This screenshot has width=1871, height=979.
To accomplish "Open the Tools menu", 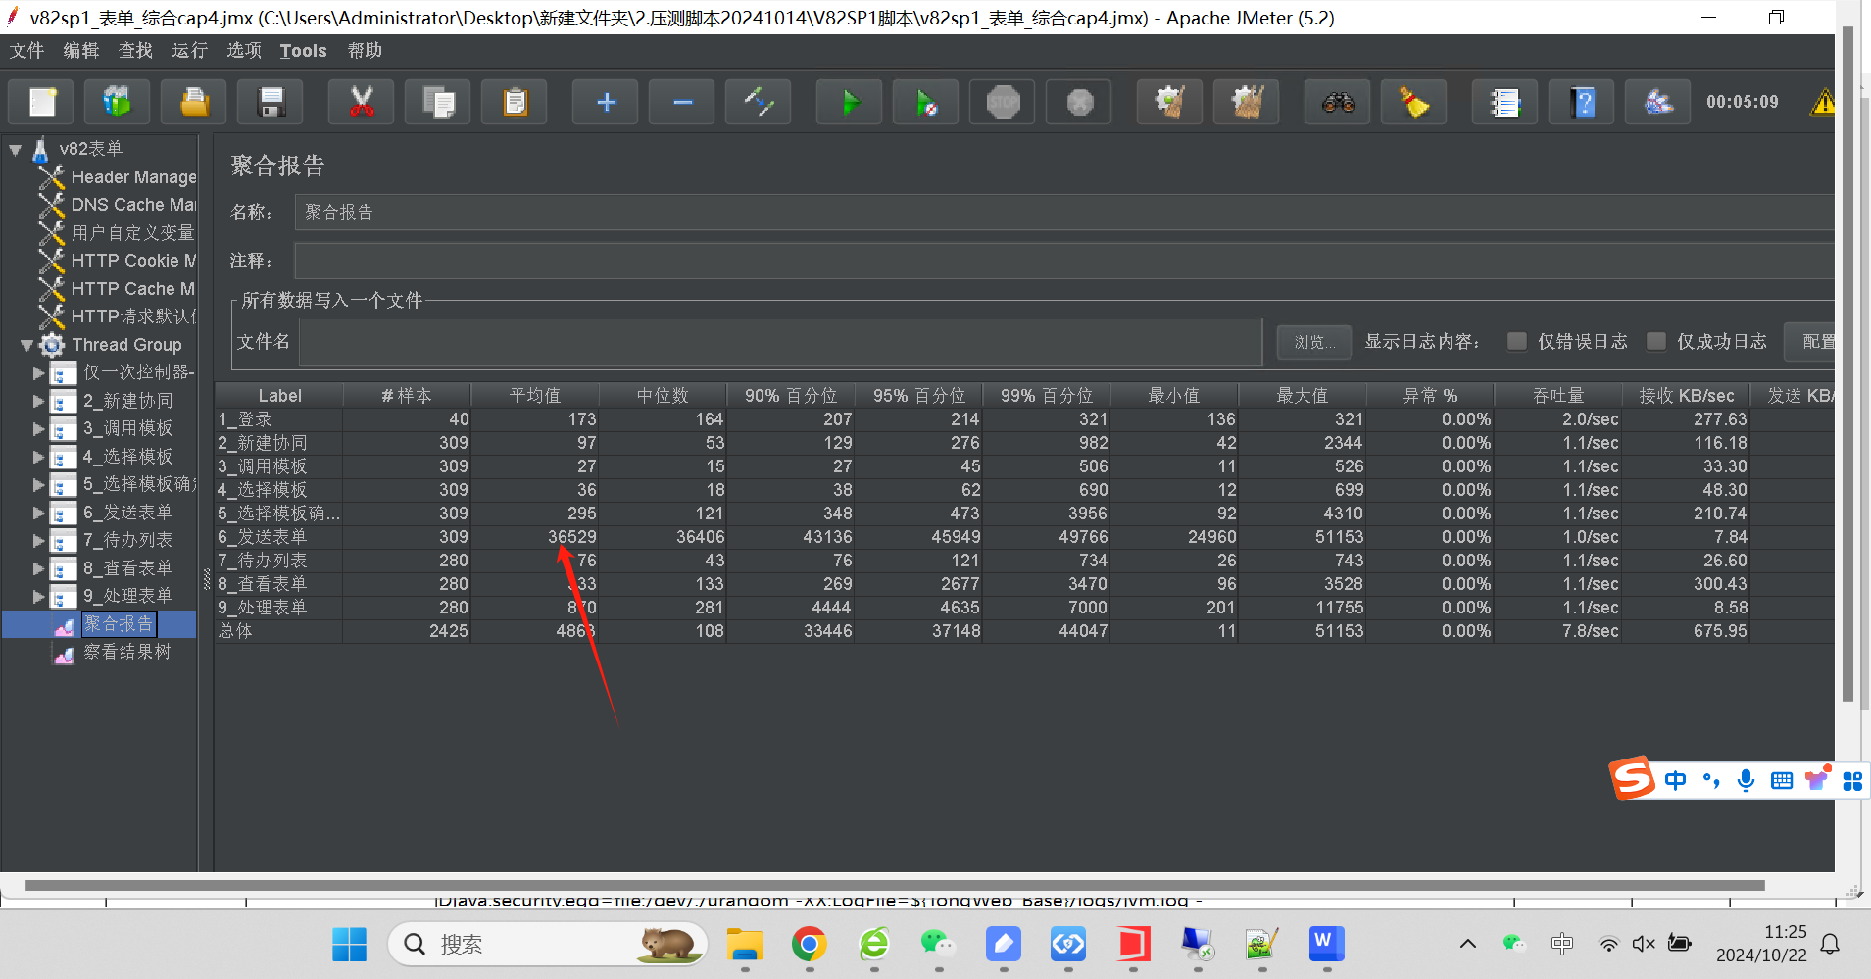I will coord(303,51).
